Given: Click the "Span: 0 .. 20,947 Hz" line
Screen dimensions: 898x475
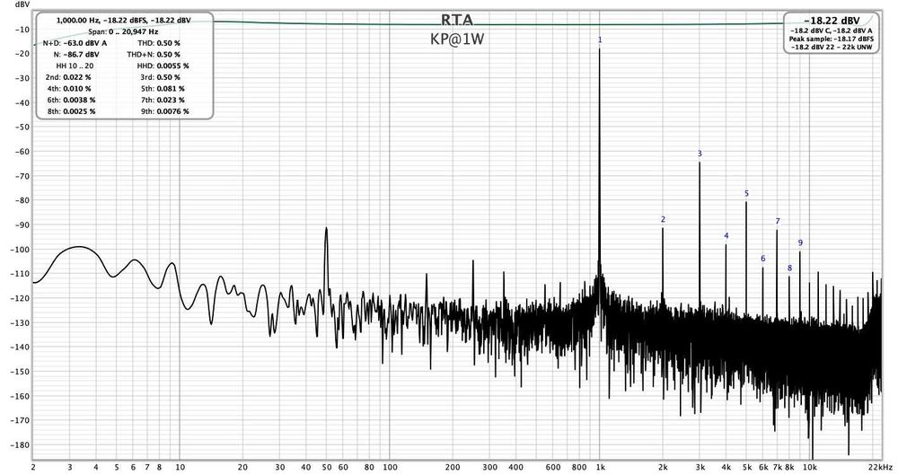Looking at the screenshot, I should (x=123, y=32).
